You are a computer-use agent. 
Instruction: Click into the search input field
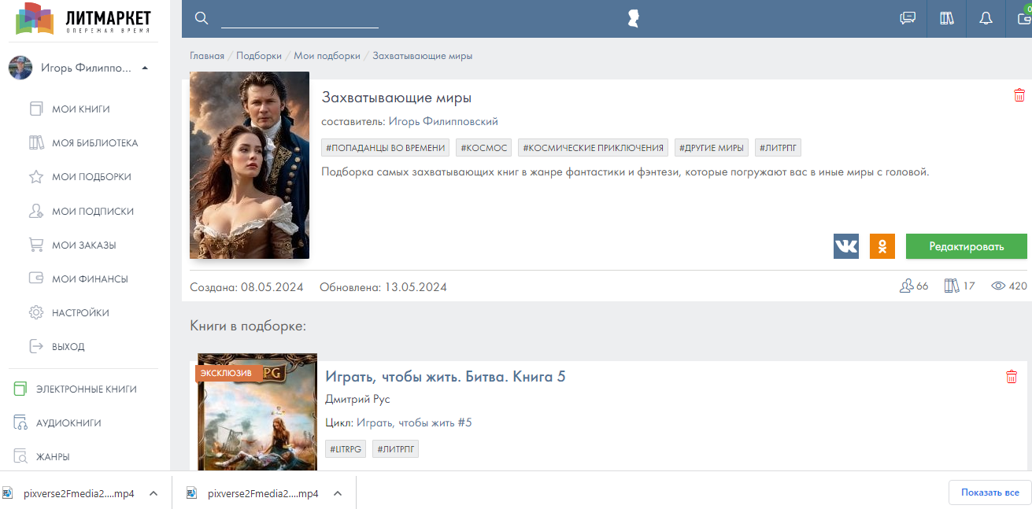[x=299, y=18]
